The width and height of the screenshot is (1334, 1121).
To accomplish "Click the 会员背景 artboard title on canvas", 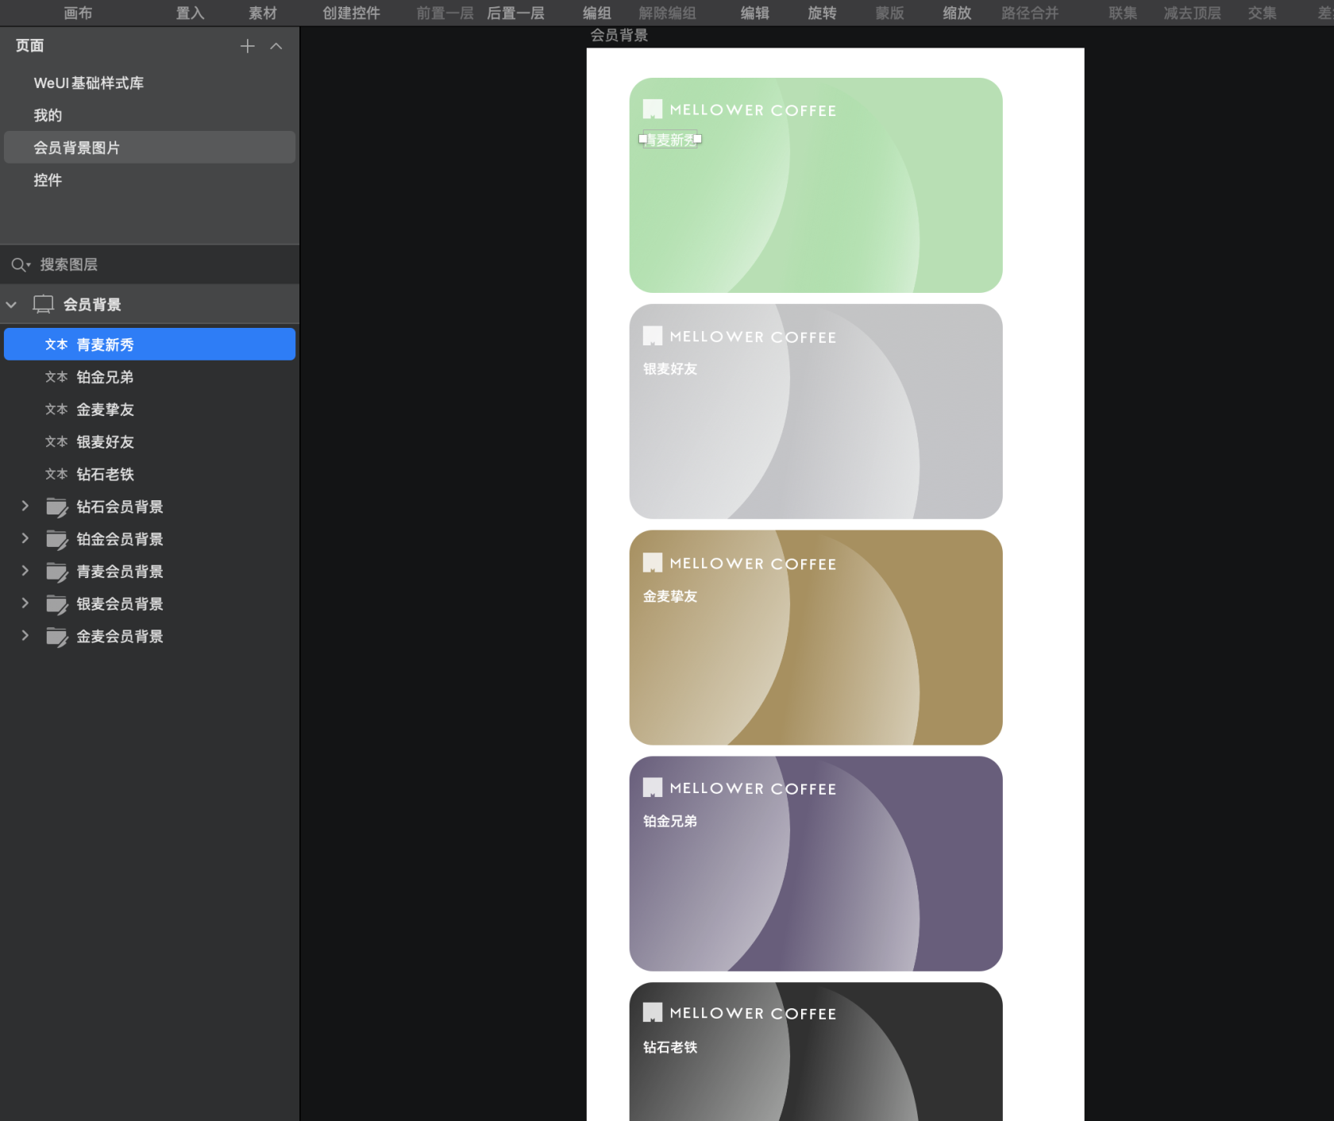I will (x=619, y=35).
